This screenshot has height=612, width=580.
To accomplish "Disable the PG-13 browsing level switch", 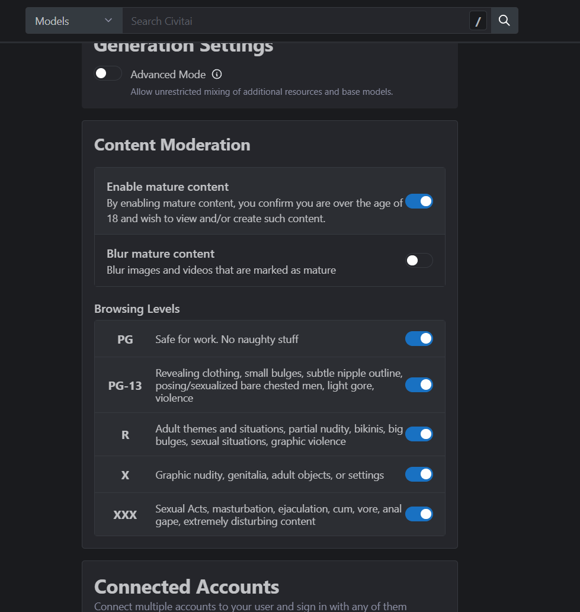I will tap(419, 385).
